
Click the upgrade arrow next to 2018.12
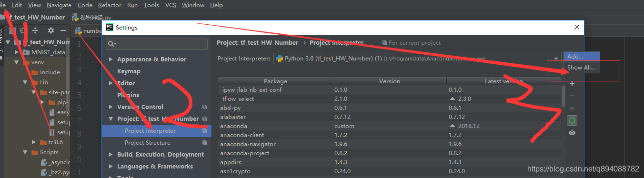(452, 126)
